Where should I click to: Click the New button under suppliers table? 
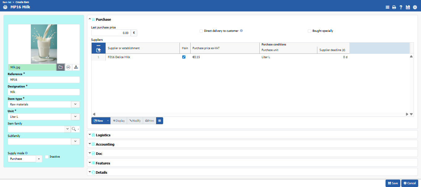coord(98,121)
